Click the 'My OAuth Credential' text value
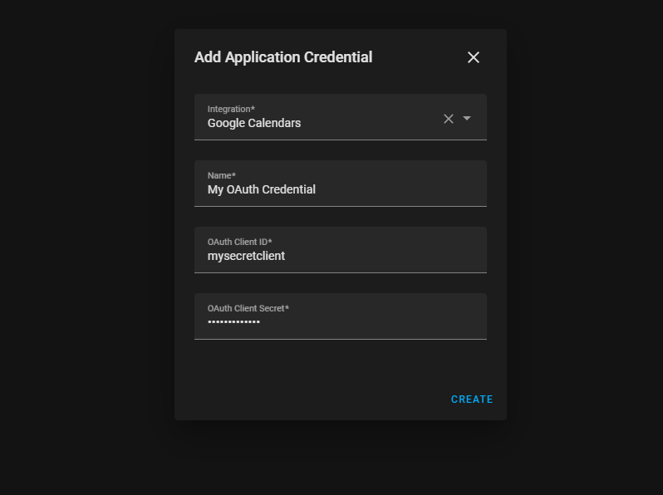Viewport: 663px width, 495px height. [262, 189]
